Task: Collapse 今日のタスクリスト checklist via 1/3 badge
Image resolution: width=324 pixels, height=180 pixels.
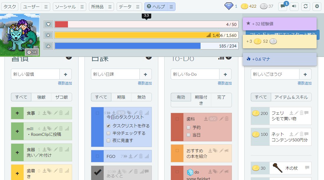Action: (121, 113)
